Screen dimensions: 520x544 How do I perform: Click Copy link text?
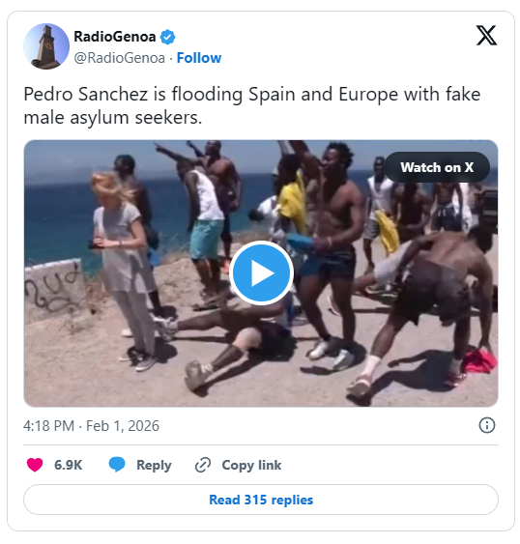(x=251, y=465)
